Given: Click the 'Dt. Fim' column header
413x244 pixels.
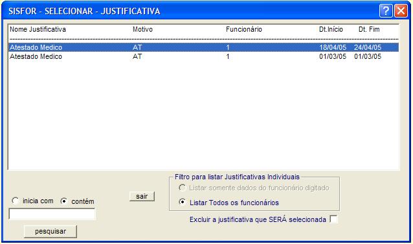Looking at the screenshot, I should coord(369,29).
